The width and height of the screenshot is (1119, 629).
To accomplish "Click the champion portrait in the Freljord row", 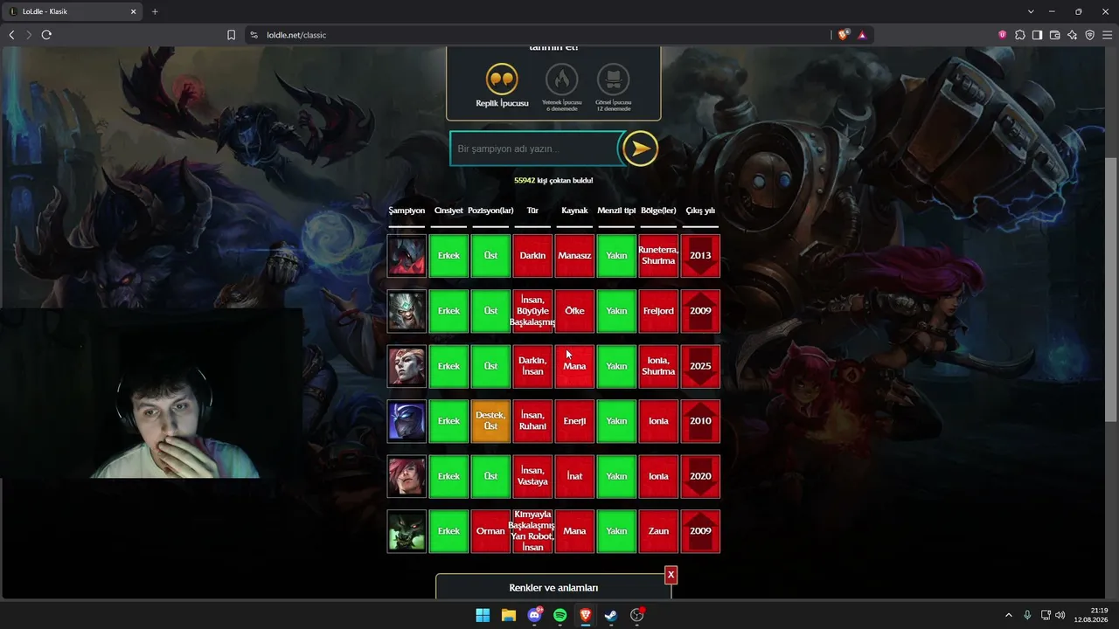I will (x=407, y=311).
